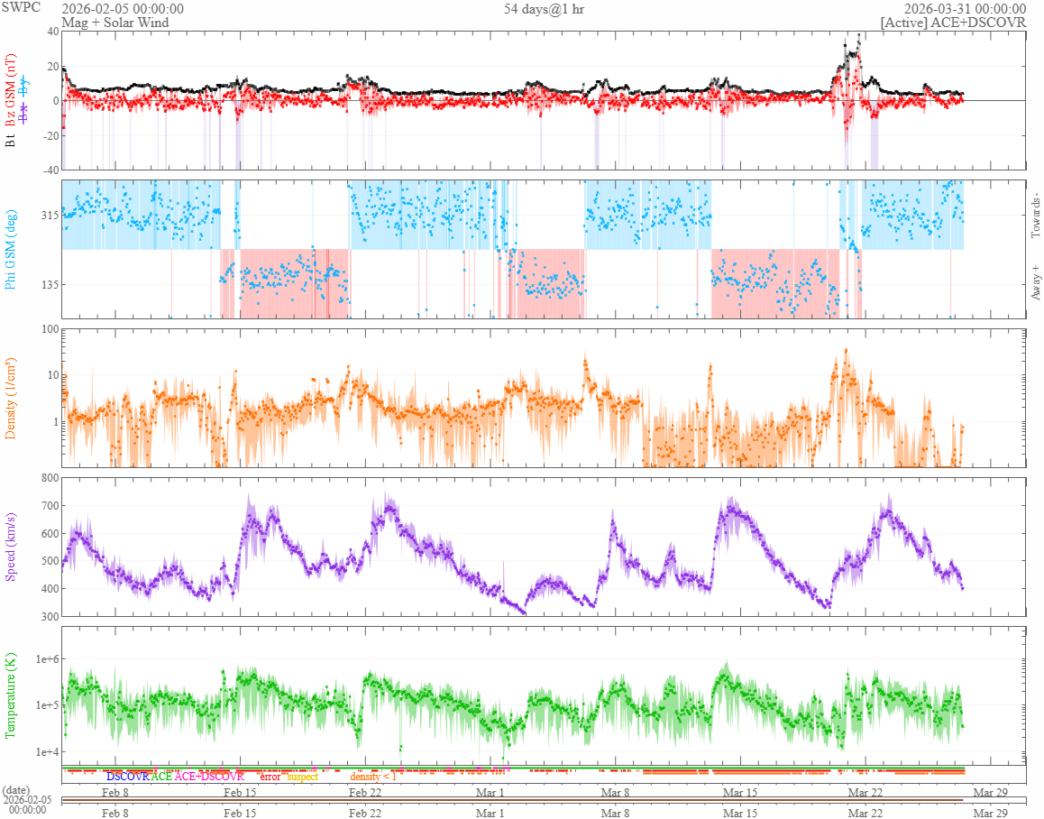The height and width of the screenshot is (819, 1044).
Task: Click the green ACE legend label
Action: coord(161,777)
